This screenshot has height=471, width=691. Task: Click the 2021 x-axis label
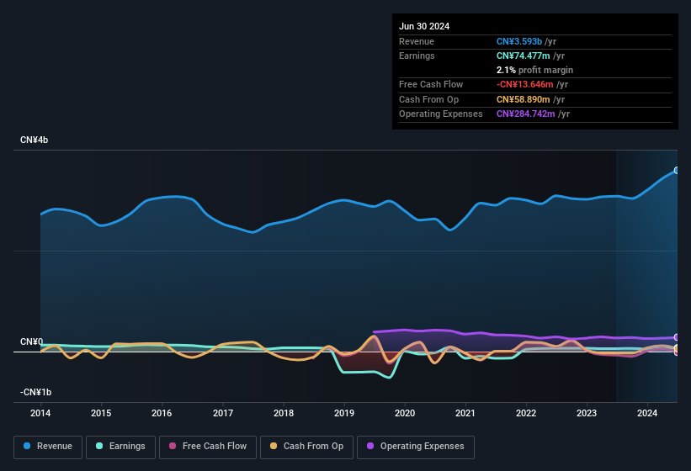pyautogui.click(x=465, y=413)
